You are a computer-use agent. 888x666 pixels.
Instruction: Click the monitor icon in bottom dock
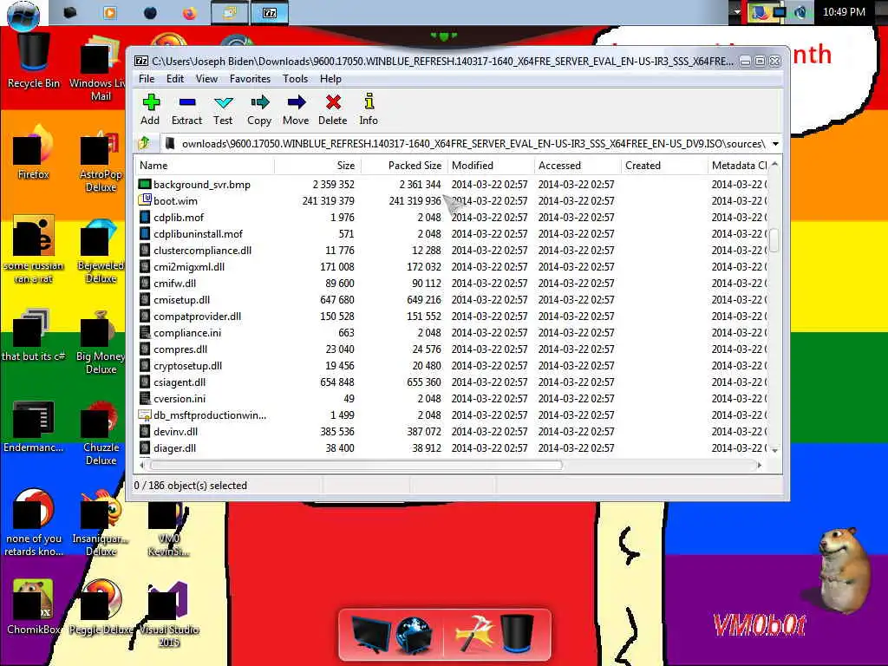coord(370,634)
